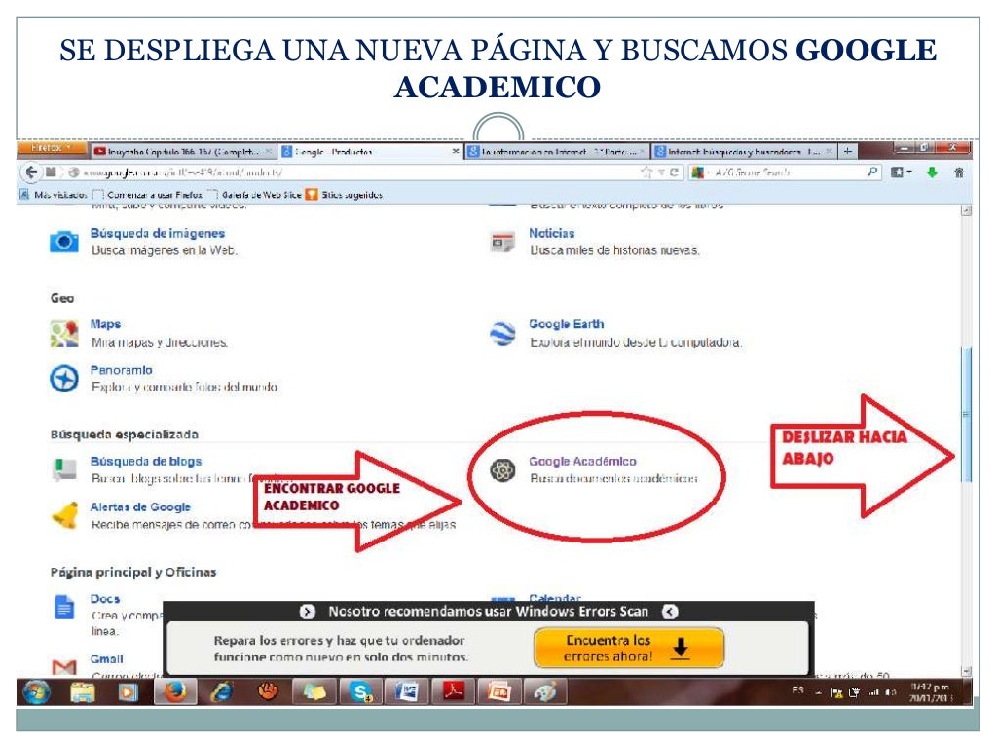Show hidden system tray icons
Screen dimensions: 997x748
pos(818,692)
